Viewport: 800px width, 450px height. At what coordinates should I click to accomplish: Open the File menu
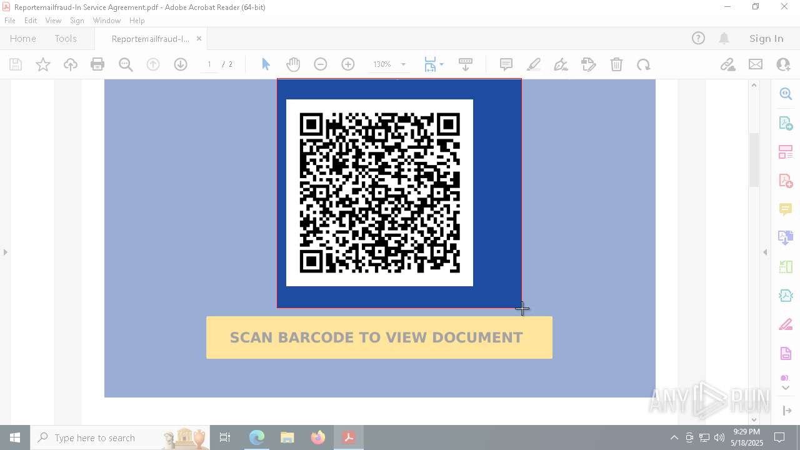pyautogui.click(x=10, y=21)
